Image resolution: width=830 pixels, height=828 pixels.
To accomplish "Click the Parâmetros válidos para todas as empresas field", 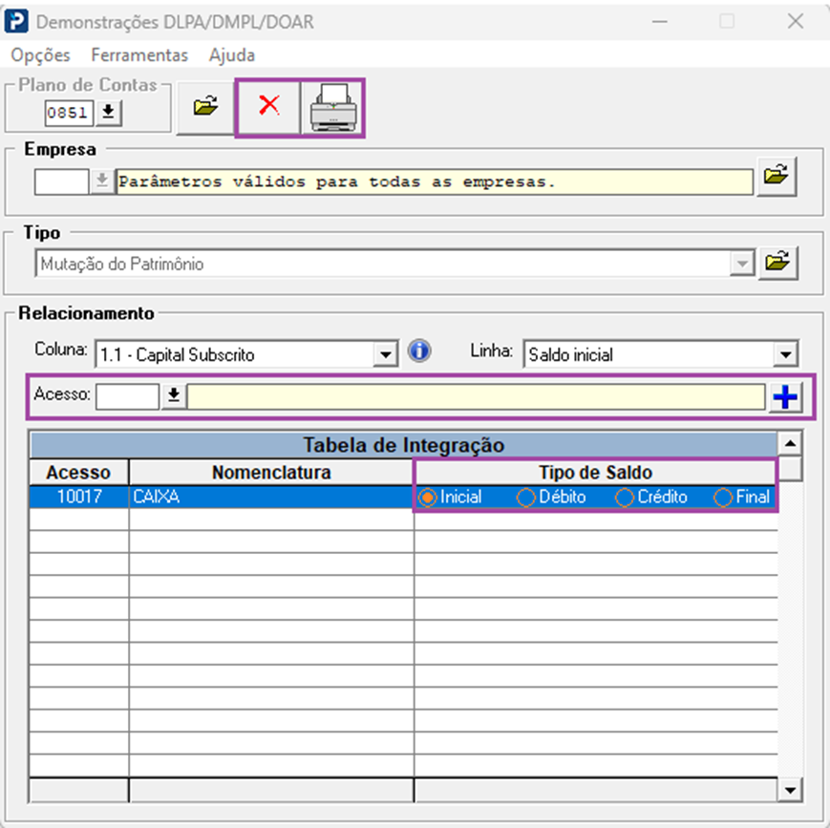I will point(435,181).
